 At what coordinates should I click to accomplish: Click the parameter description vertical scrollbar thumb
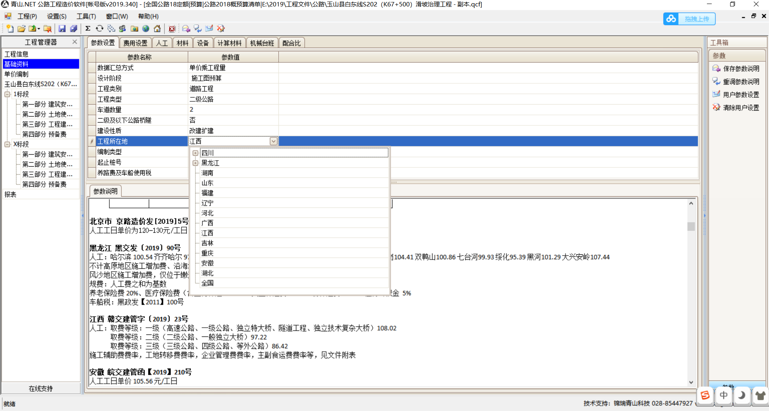click(x=691, y=226)
